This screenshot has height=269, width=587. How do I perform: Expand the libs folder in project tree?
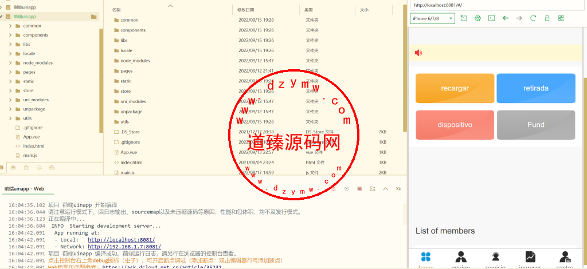click(x=10, y=44)
